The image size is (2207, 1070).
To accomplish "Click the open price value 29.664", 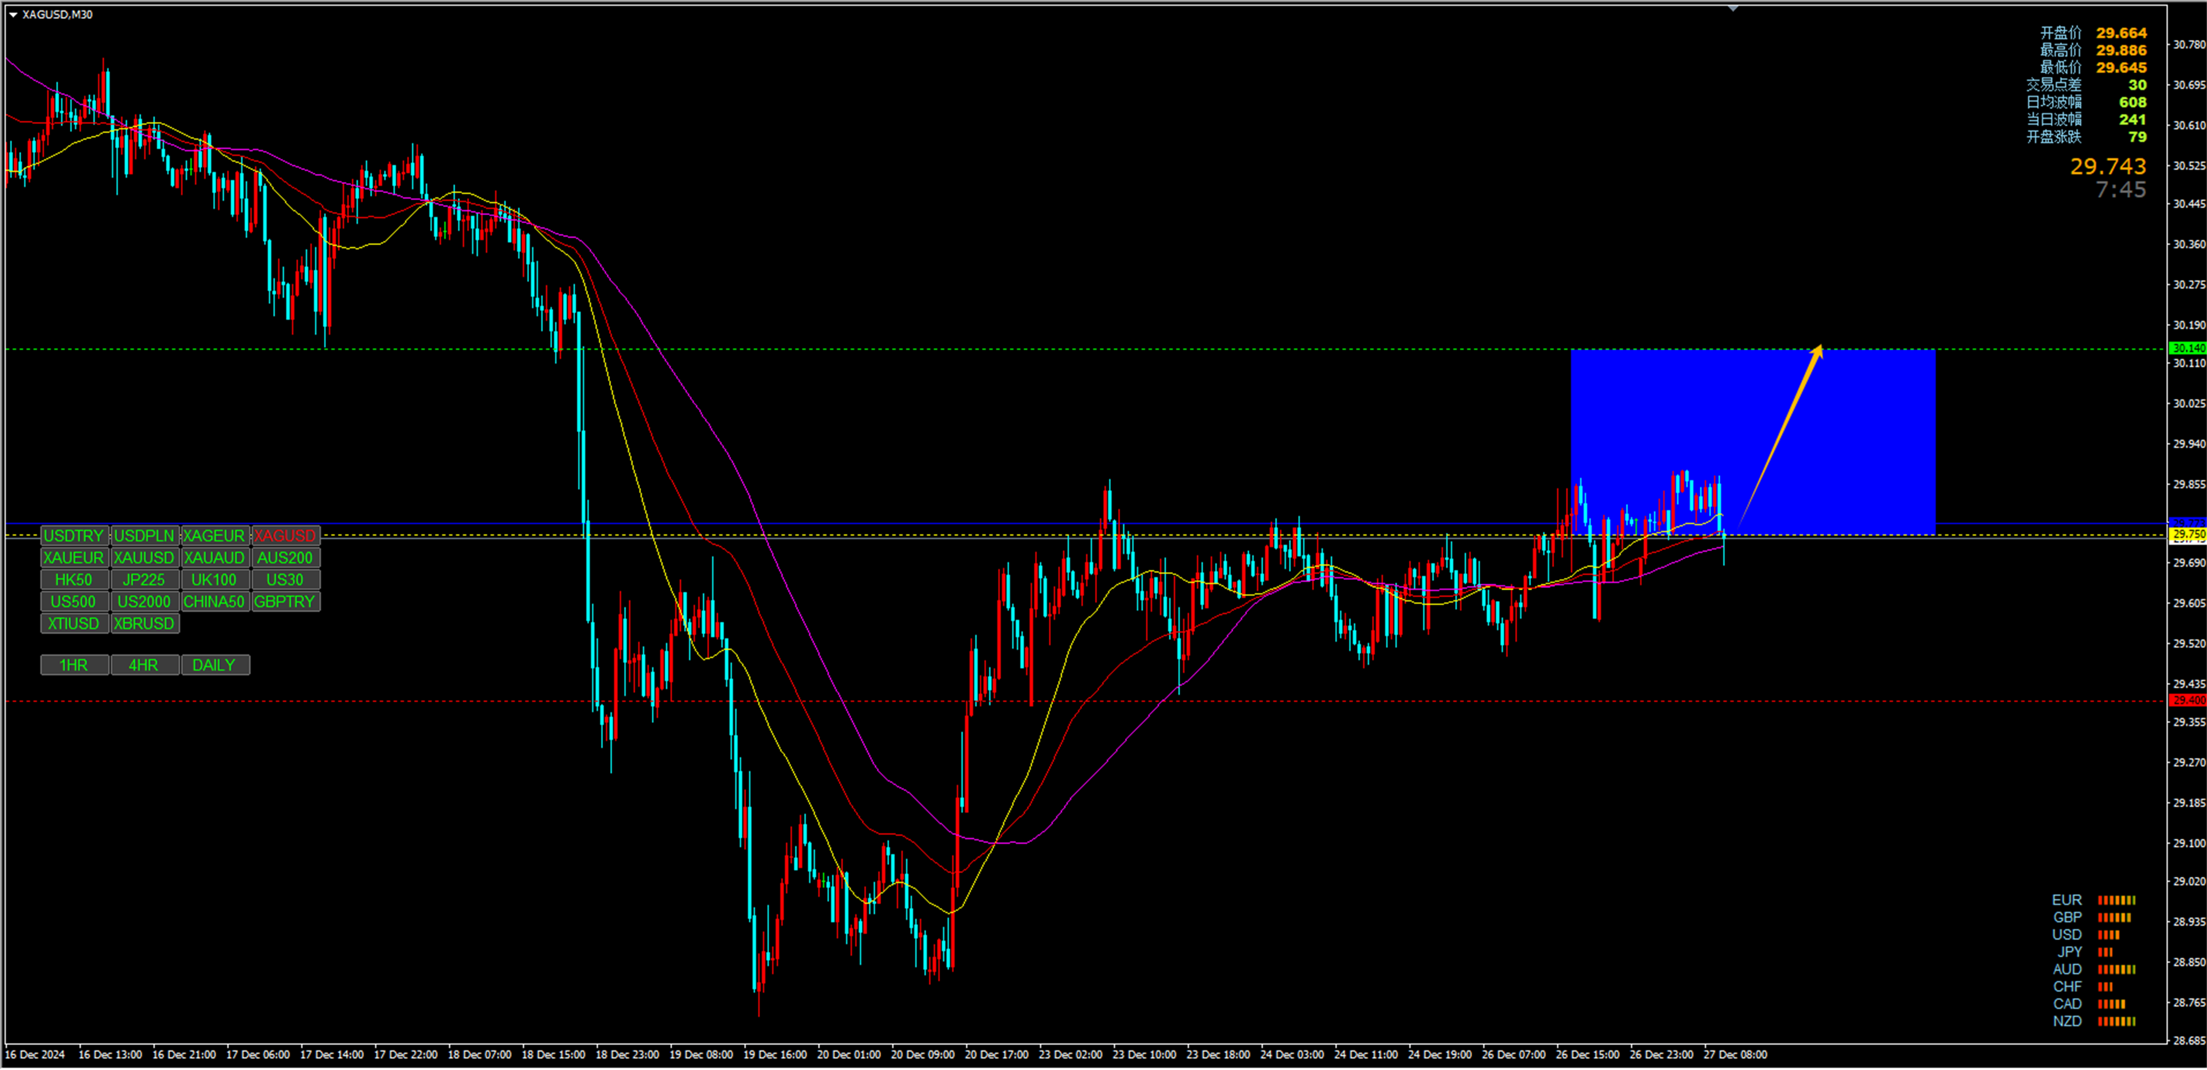I will 2122,33.
